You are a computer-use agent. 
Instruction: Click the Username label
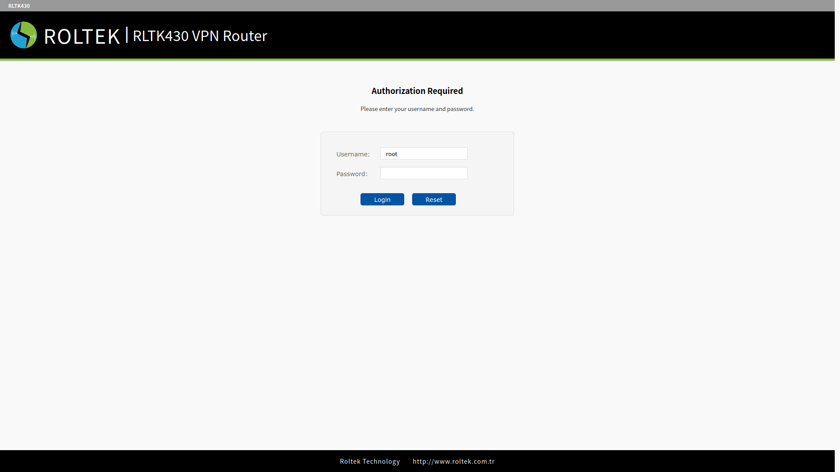[353, 154]
